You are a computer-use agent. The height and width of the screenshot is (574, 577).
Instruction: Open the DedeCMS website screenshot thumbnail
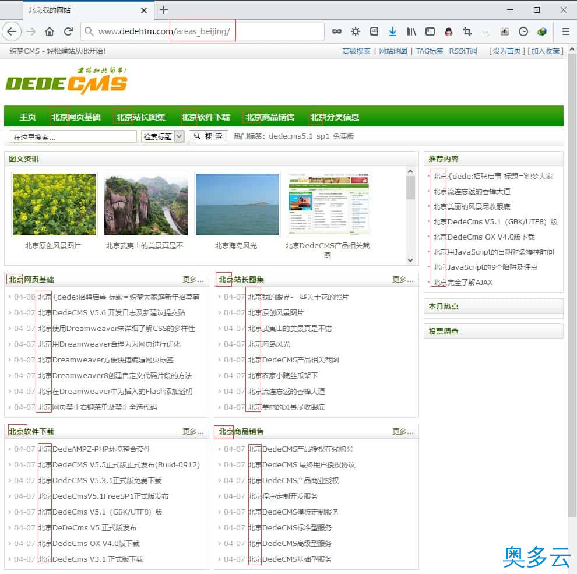tap(329, 205)
